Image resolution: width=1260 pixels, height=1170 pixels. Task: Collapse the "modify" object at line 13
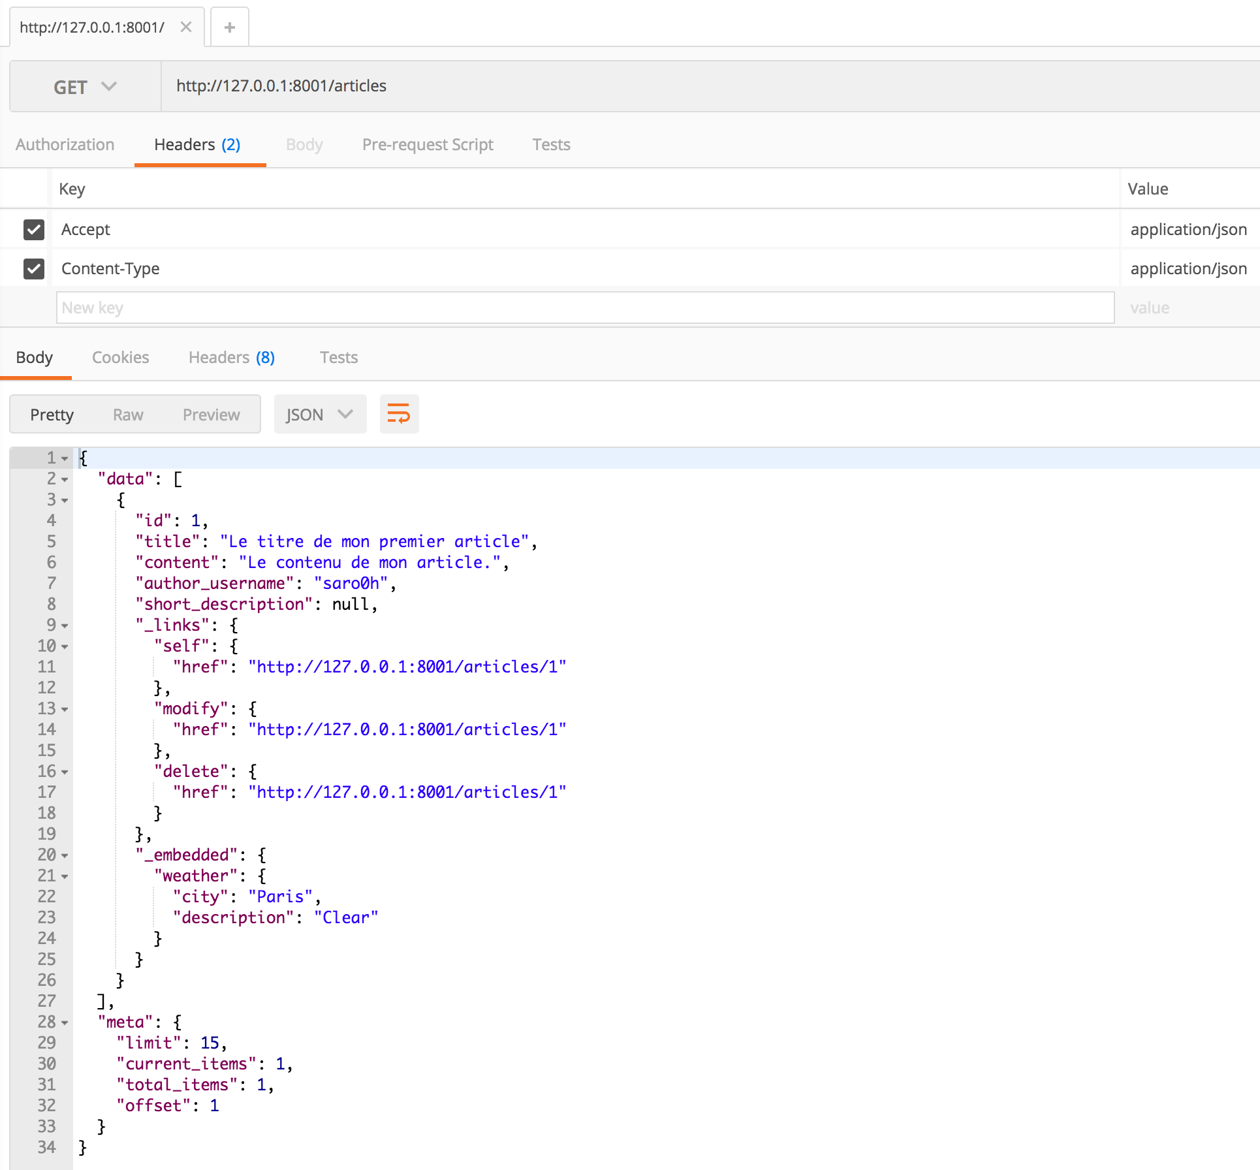pyautogui.click(x=65, y=709)
